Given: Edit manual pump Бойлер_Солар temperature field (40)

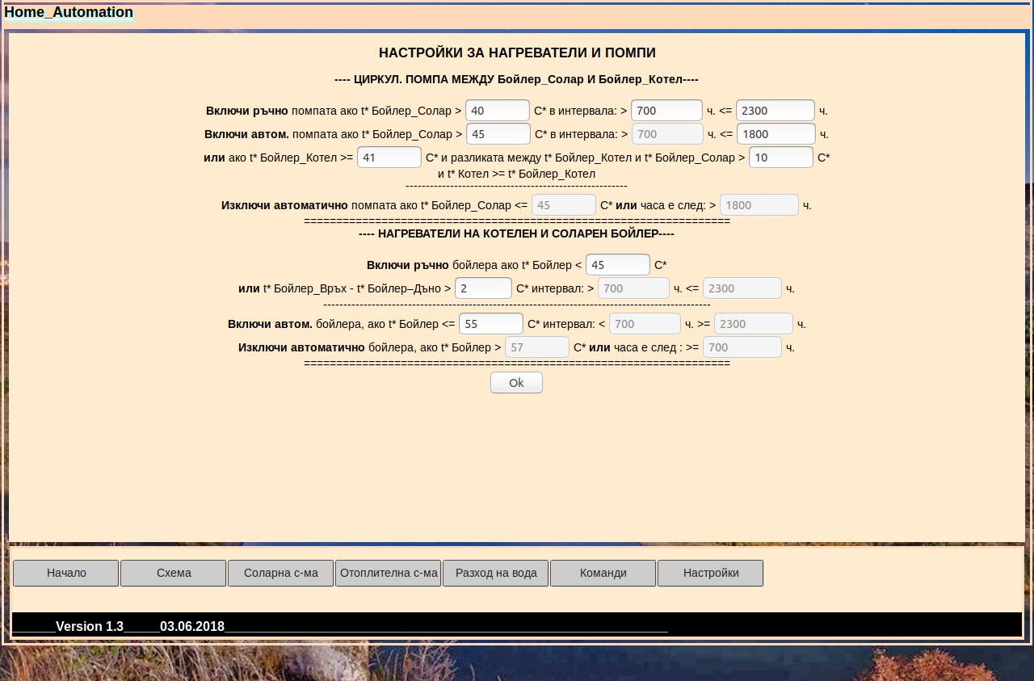Looking at the screenshot, I should (498, 111).
